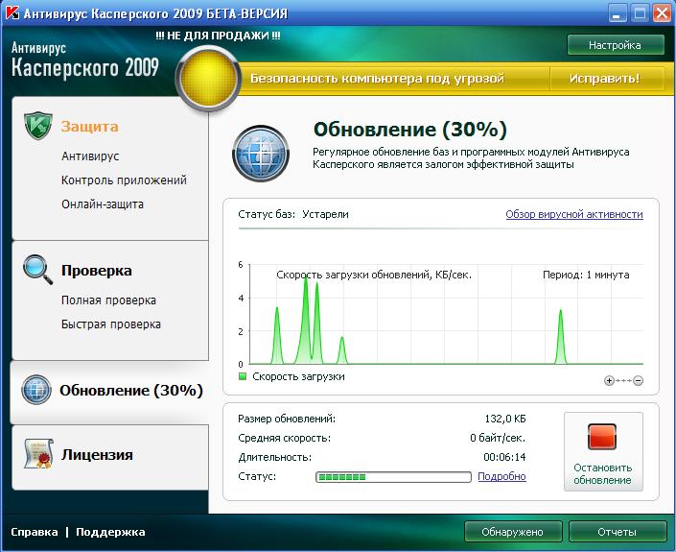Close the Kaspersky window
Screen dimensions: 676x552
point(662,13)
